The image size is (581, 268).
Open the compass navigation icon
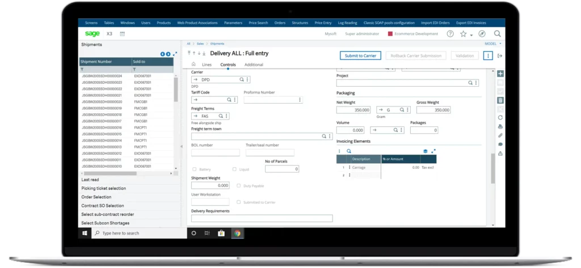pos(482,33)
